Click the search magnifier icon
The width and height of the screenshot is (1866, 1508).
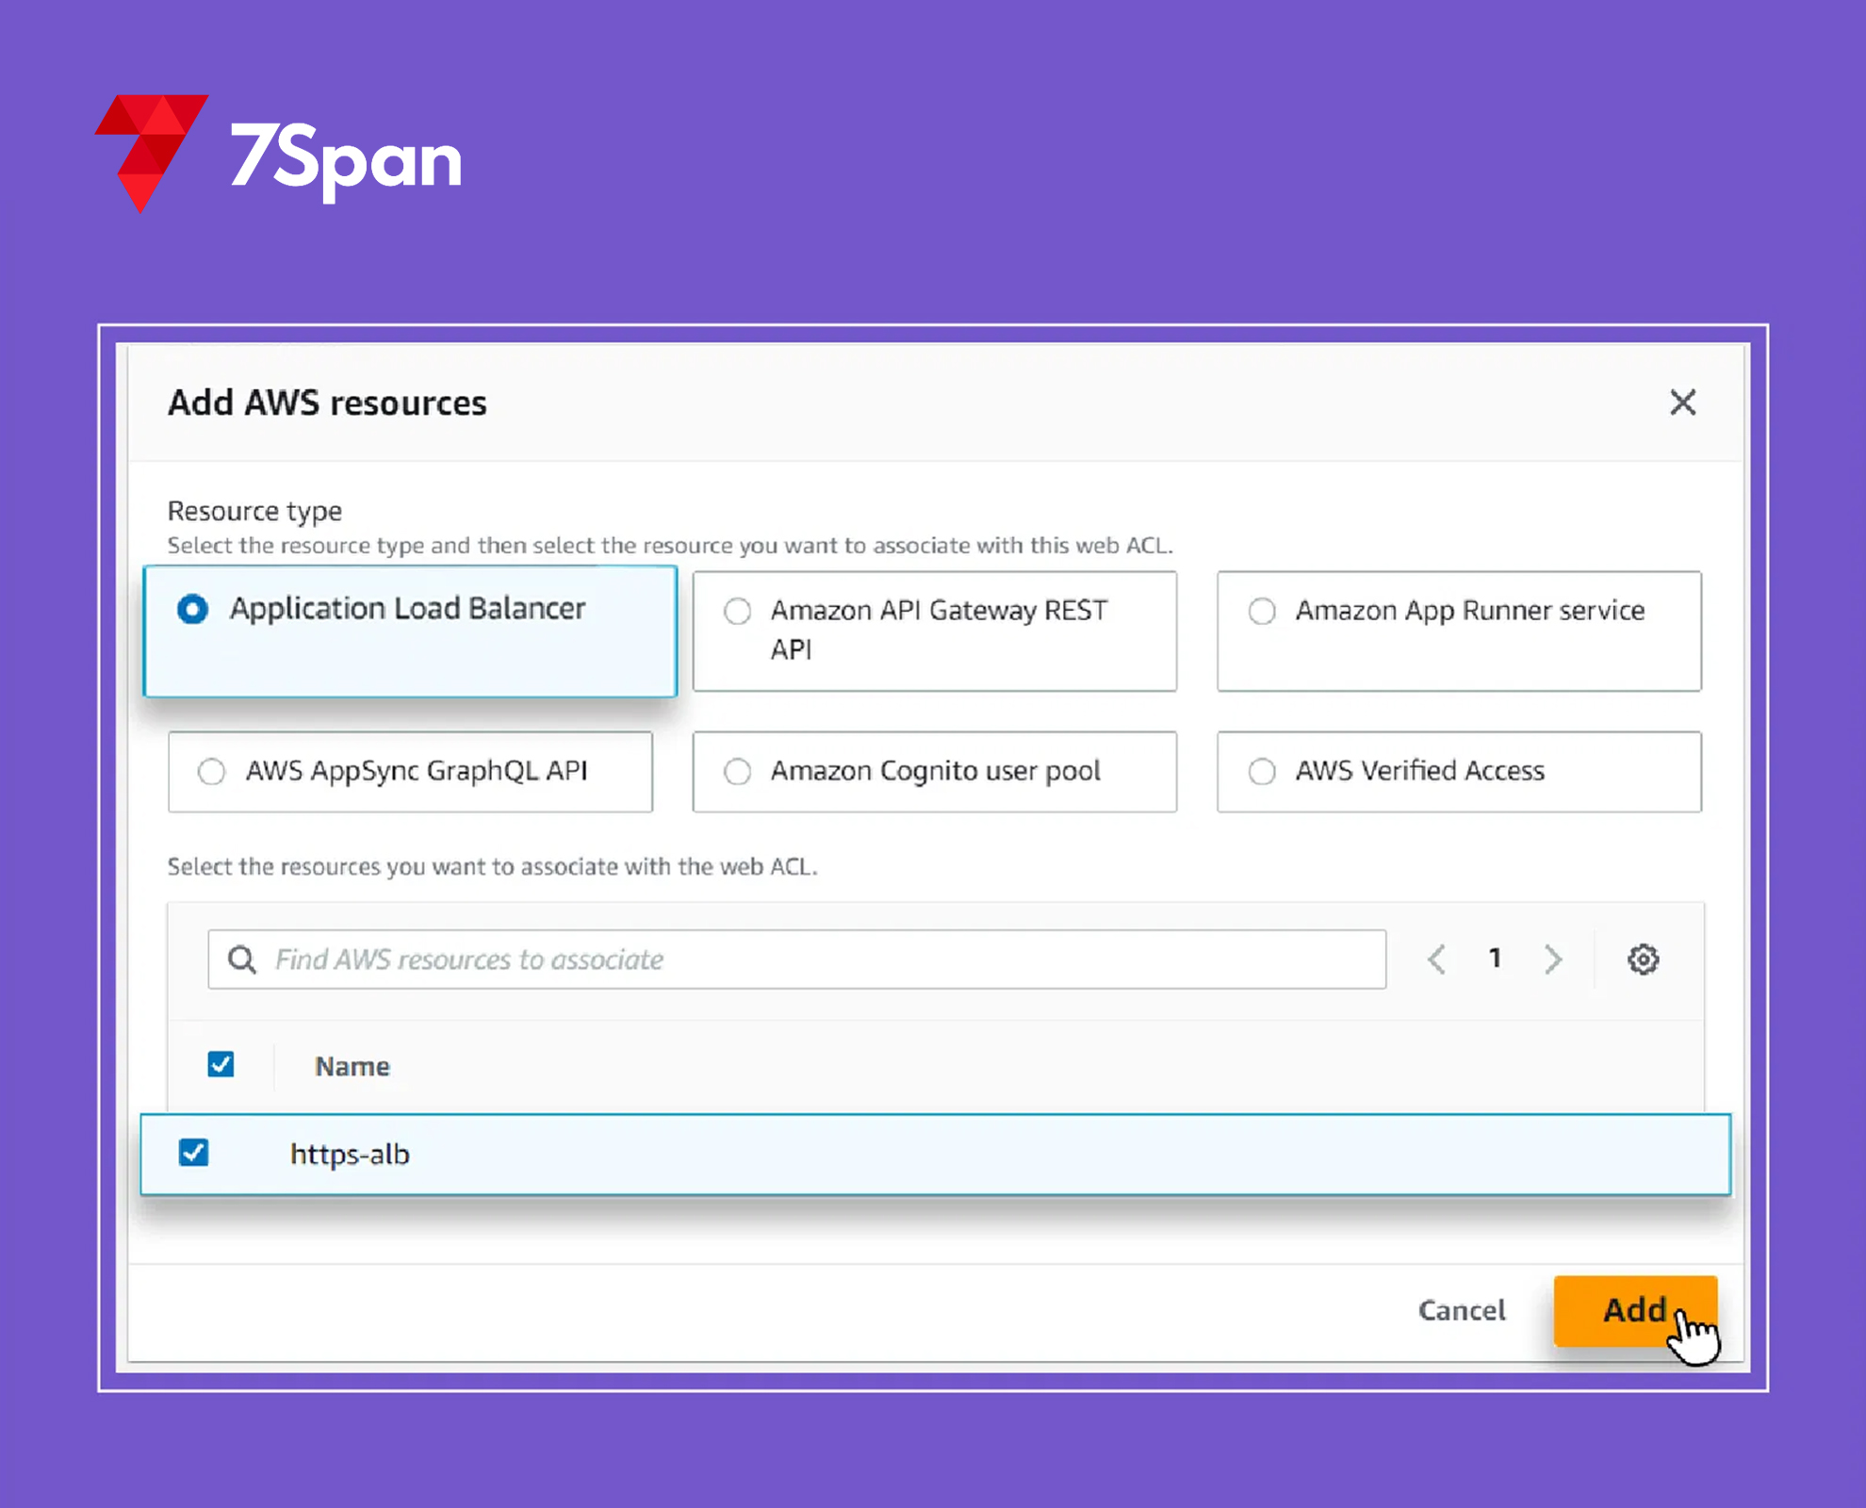pyautogui.click(x=242, y=959)
